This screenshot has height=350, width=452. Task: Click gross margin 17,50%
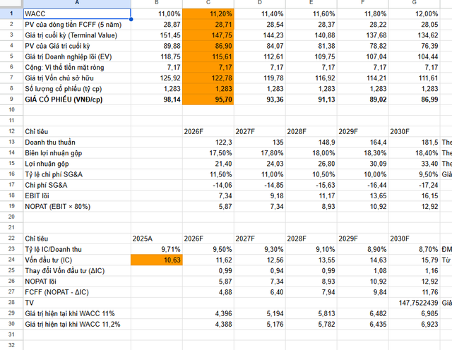tap(208, 153)
